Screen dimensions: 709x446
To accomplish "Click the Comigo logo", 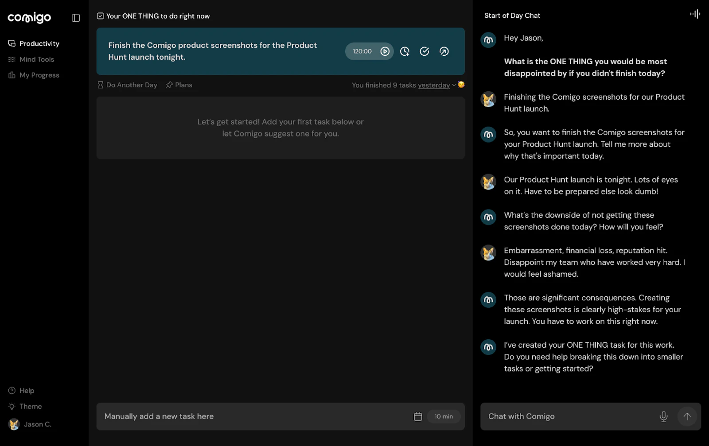I will pyautogui.click(x=29, y=18).
